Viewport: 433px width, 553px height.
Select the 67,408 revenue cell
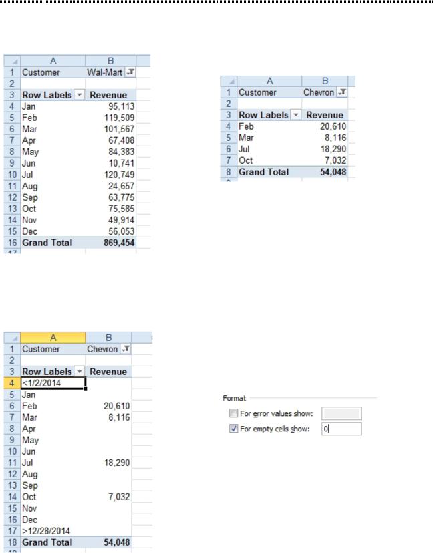(x=111, y=140)
